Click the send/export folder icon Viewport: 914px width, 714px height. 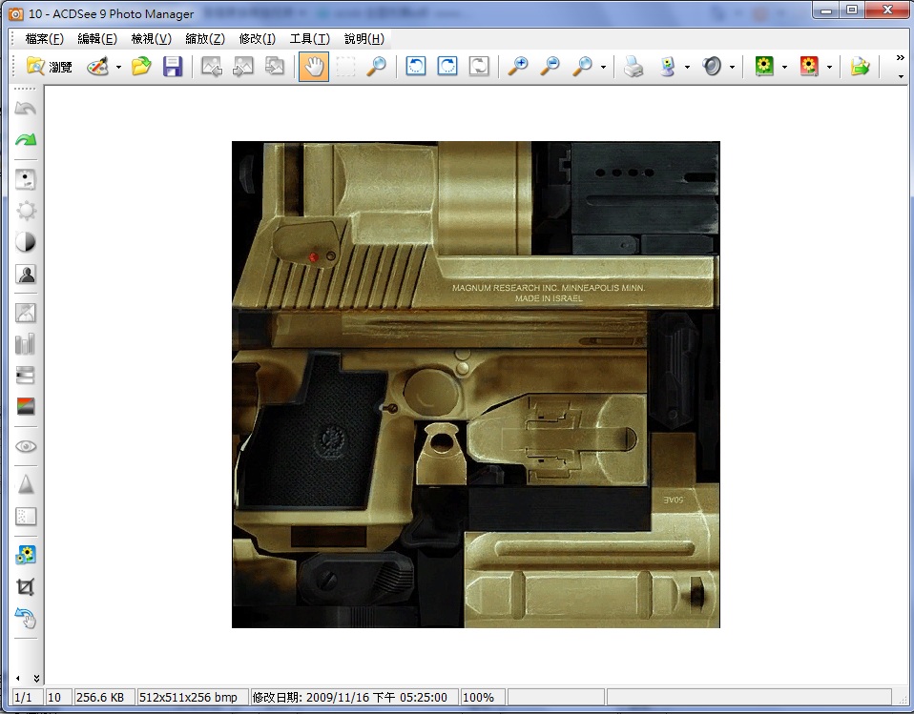pos(860,67)
